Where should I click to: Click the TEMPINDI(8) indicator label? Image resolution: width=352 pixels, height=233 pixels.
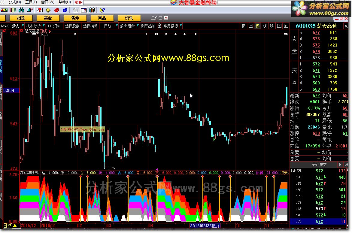point(30,172)
